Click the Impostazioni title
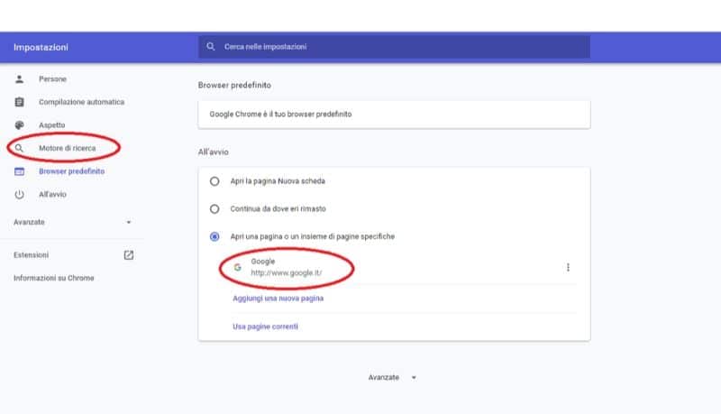Screen dimensions: 721x414 coord(41,47)
